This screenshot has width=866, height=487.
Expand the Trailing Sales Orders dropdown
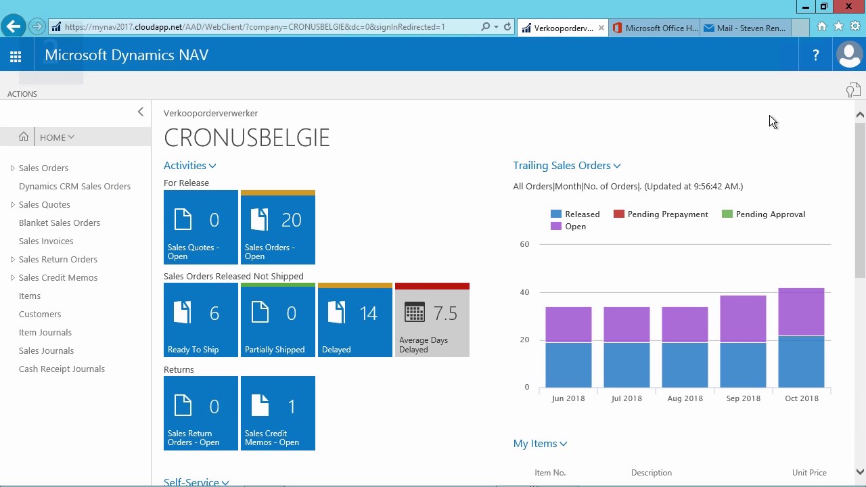(567, 165)
